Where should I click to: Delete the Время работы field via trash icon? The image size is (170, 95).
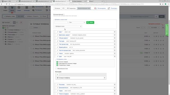point(114,47)
